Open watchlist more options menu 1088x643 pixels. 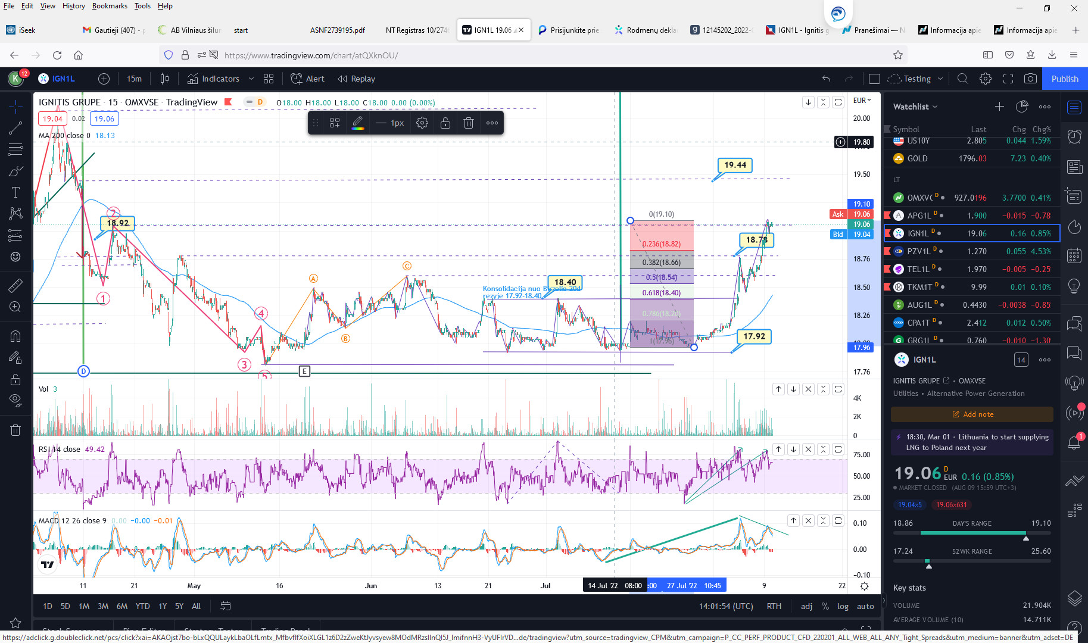click(1045, 107)
